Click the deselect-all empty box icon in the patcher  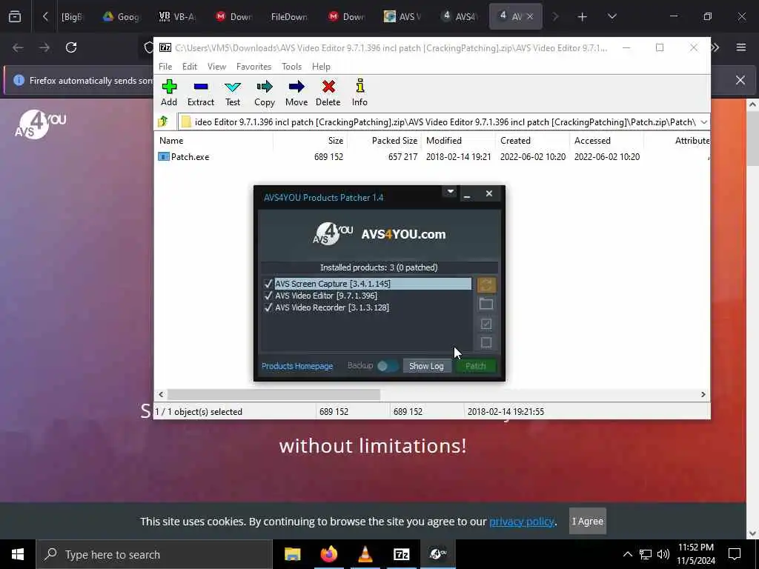[486, 342]
